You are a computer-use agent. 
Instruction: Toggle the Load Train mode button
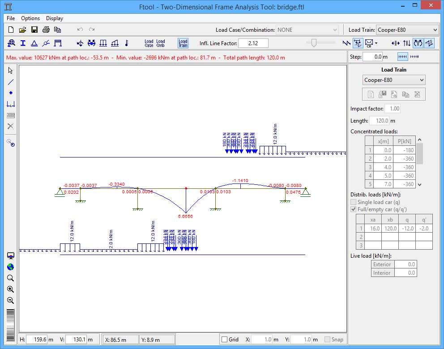[183, 43]
